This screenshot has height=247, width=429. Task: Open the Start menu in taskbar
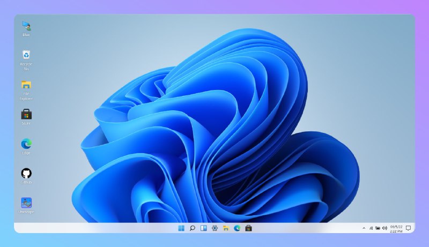click(181, 228)
